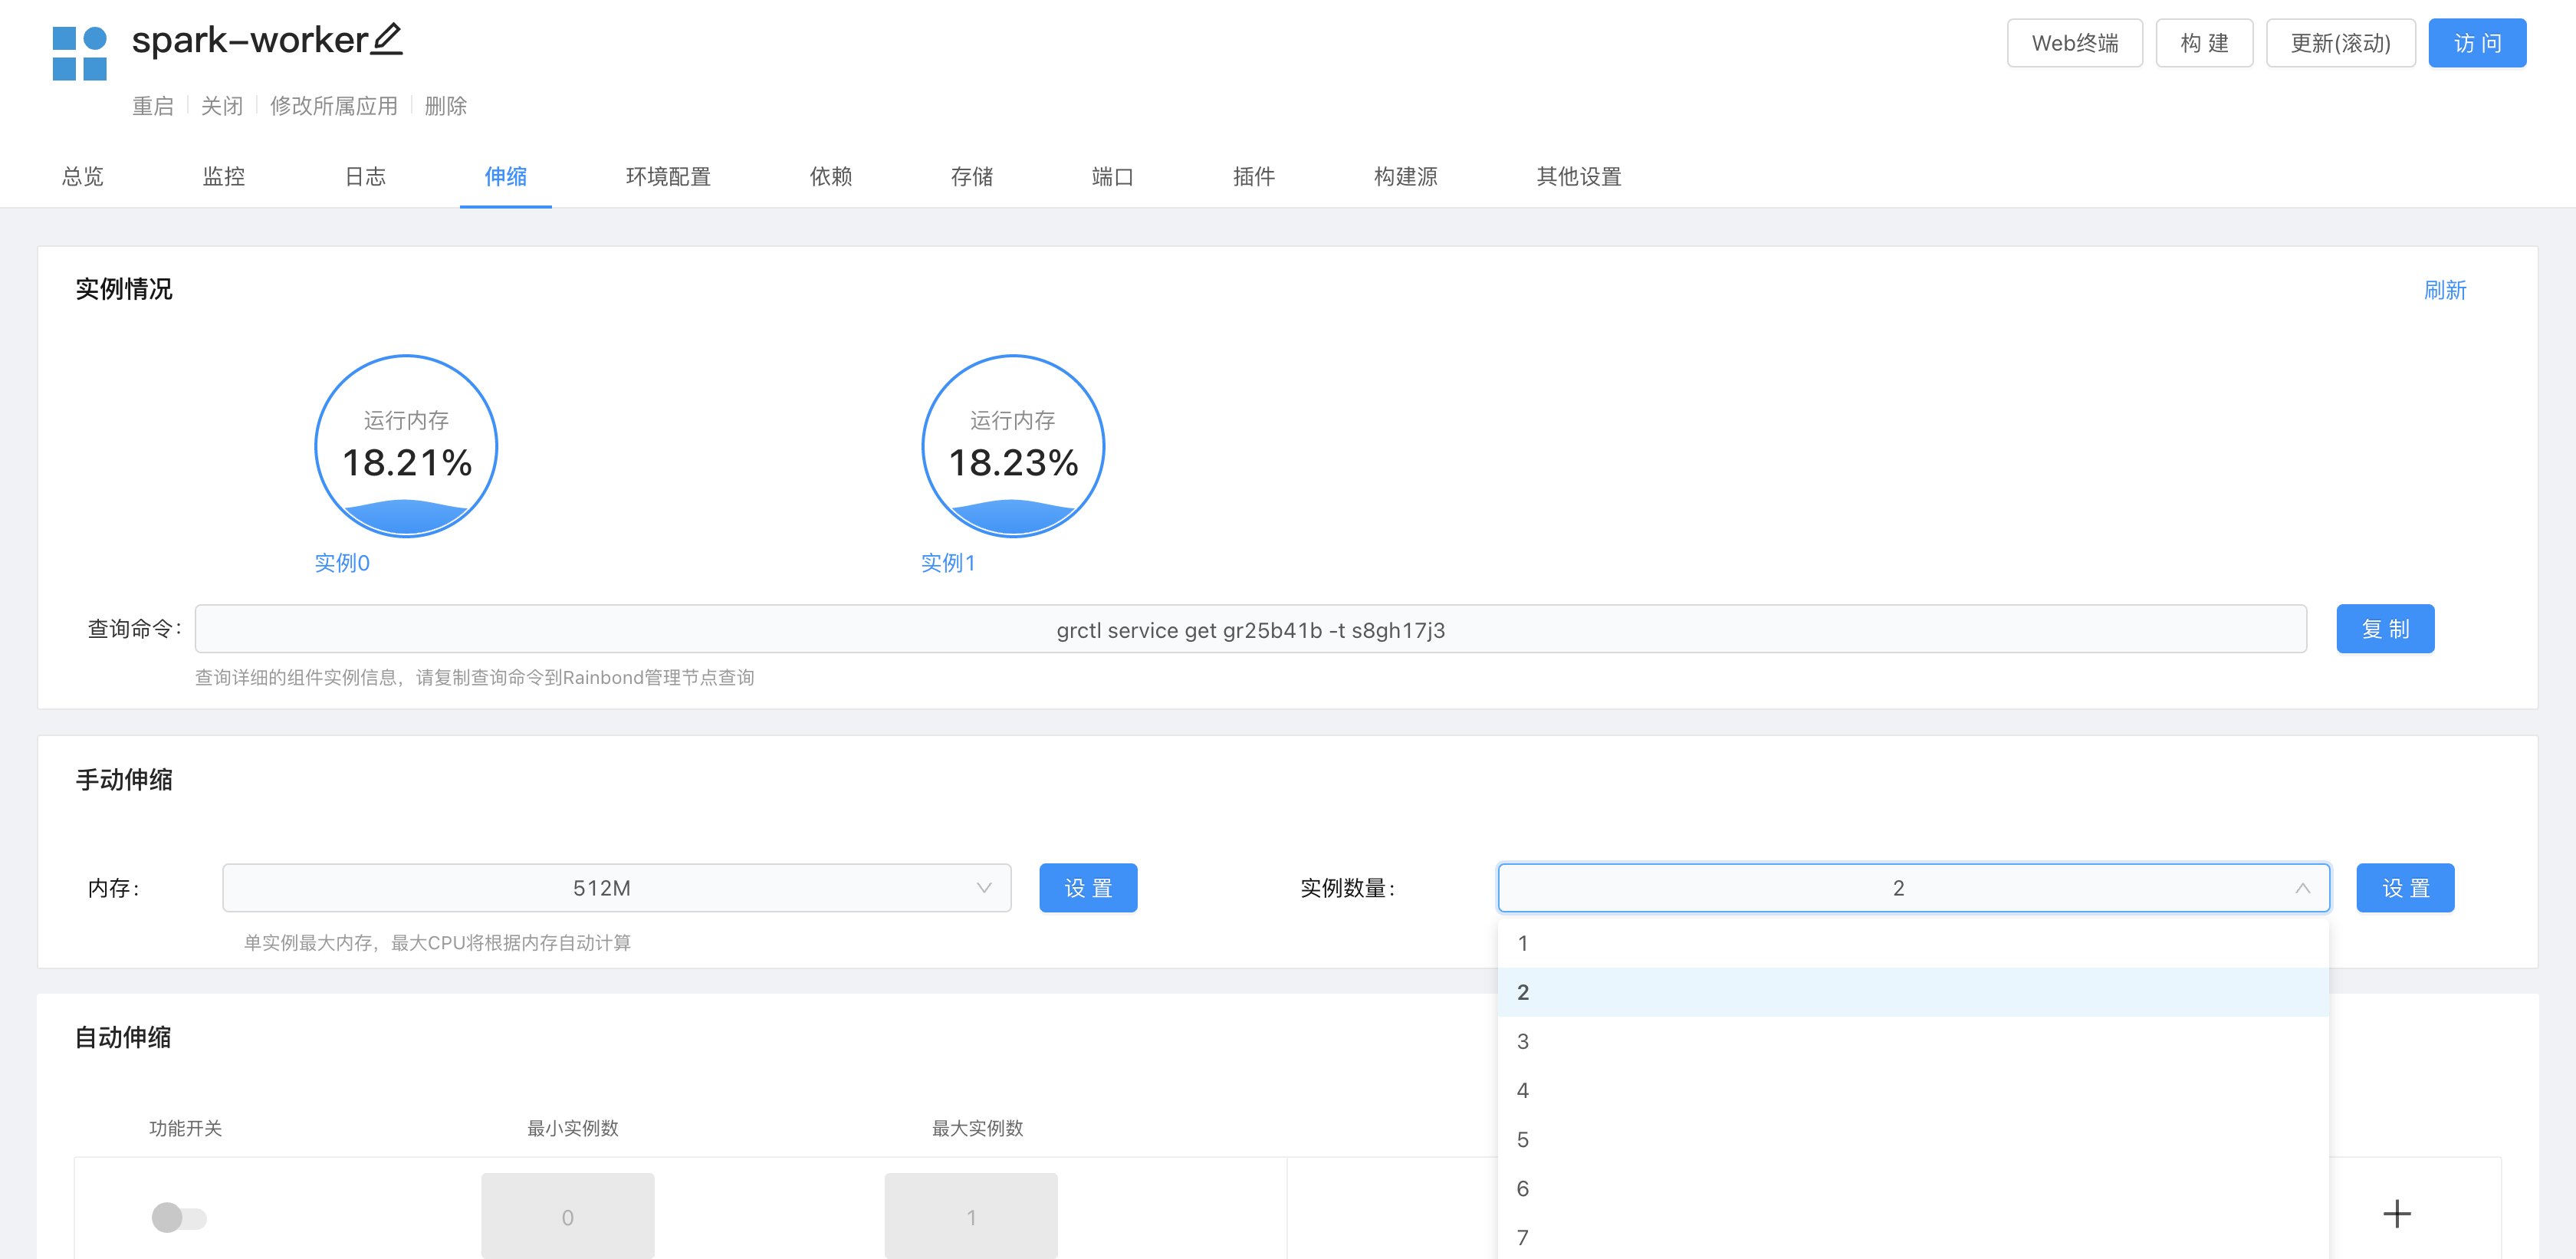Click the 修改所属应用 link
This screenshot has height=1259, width=2576.
334,106
